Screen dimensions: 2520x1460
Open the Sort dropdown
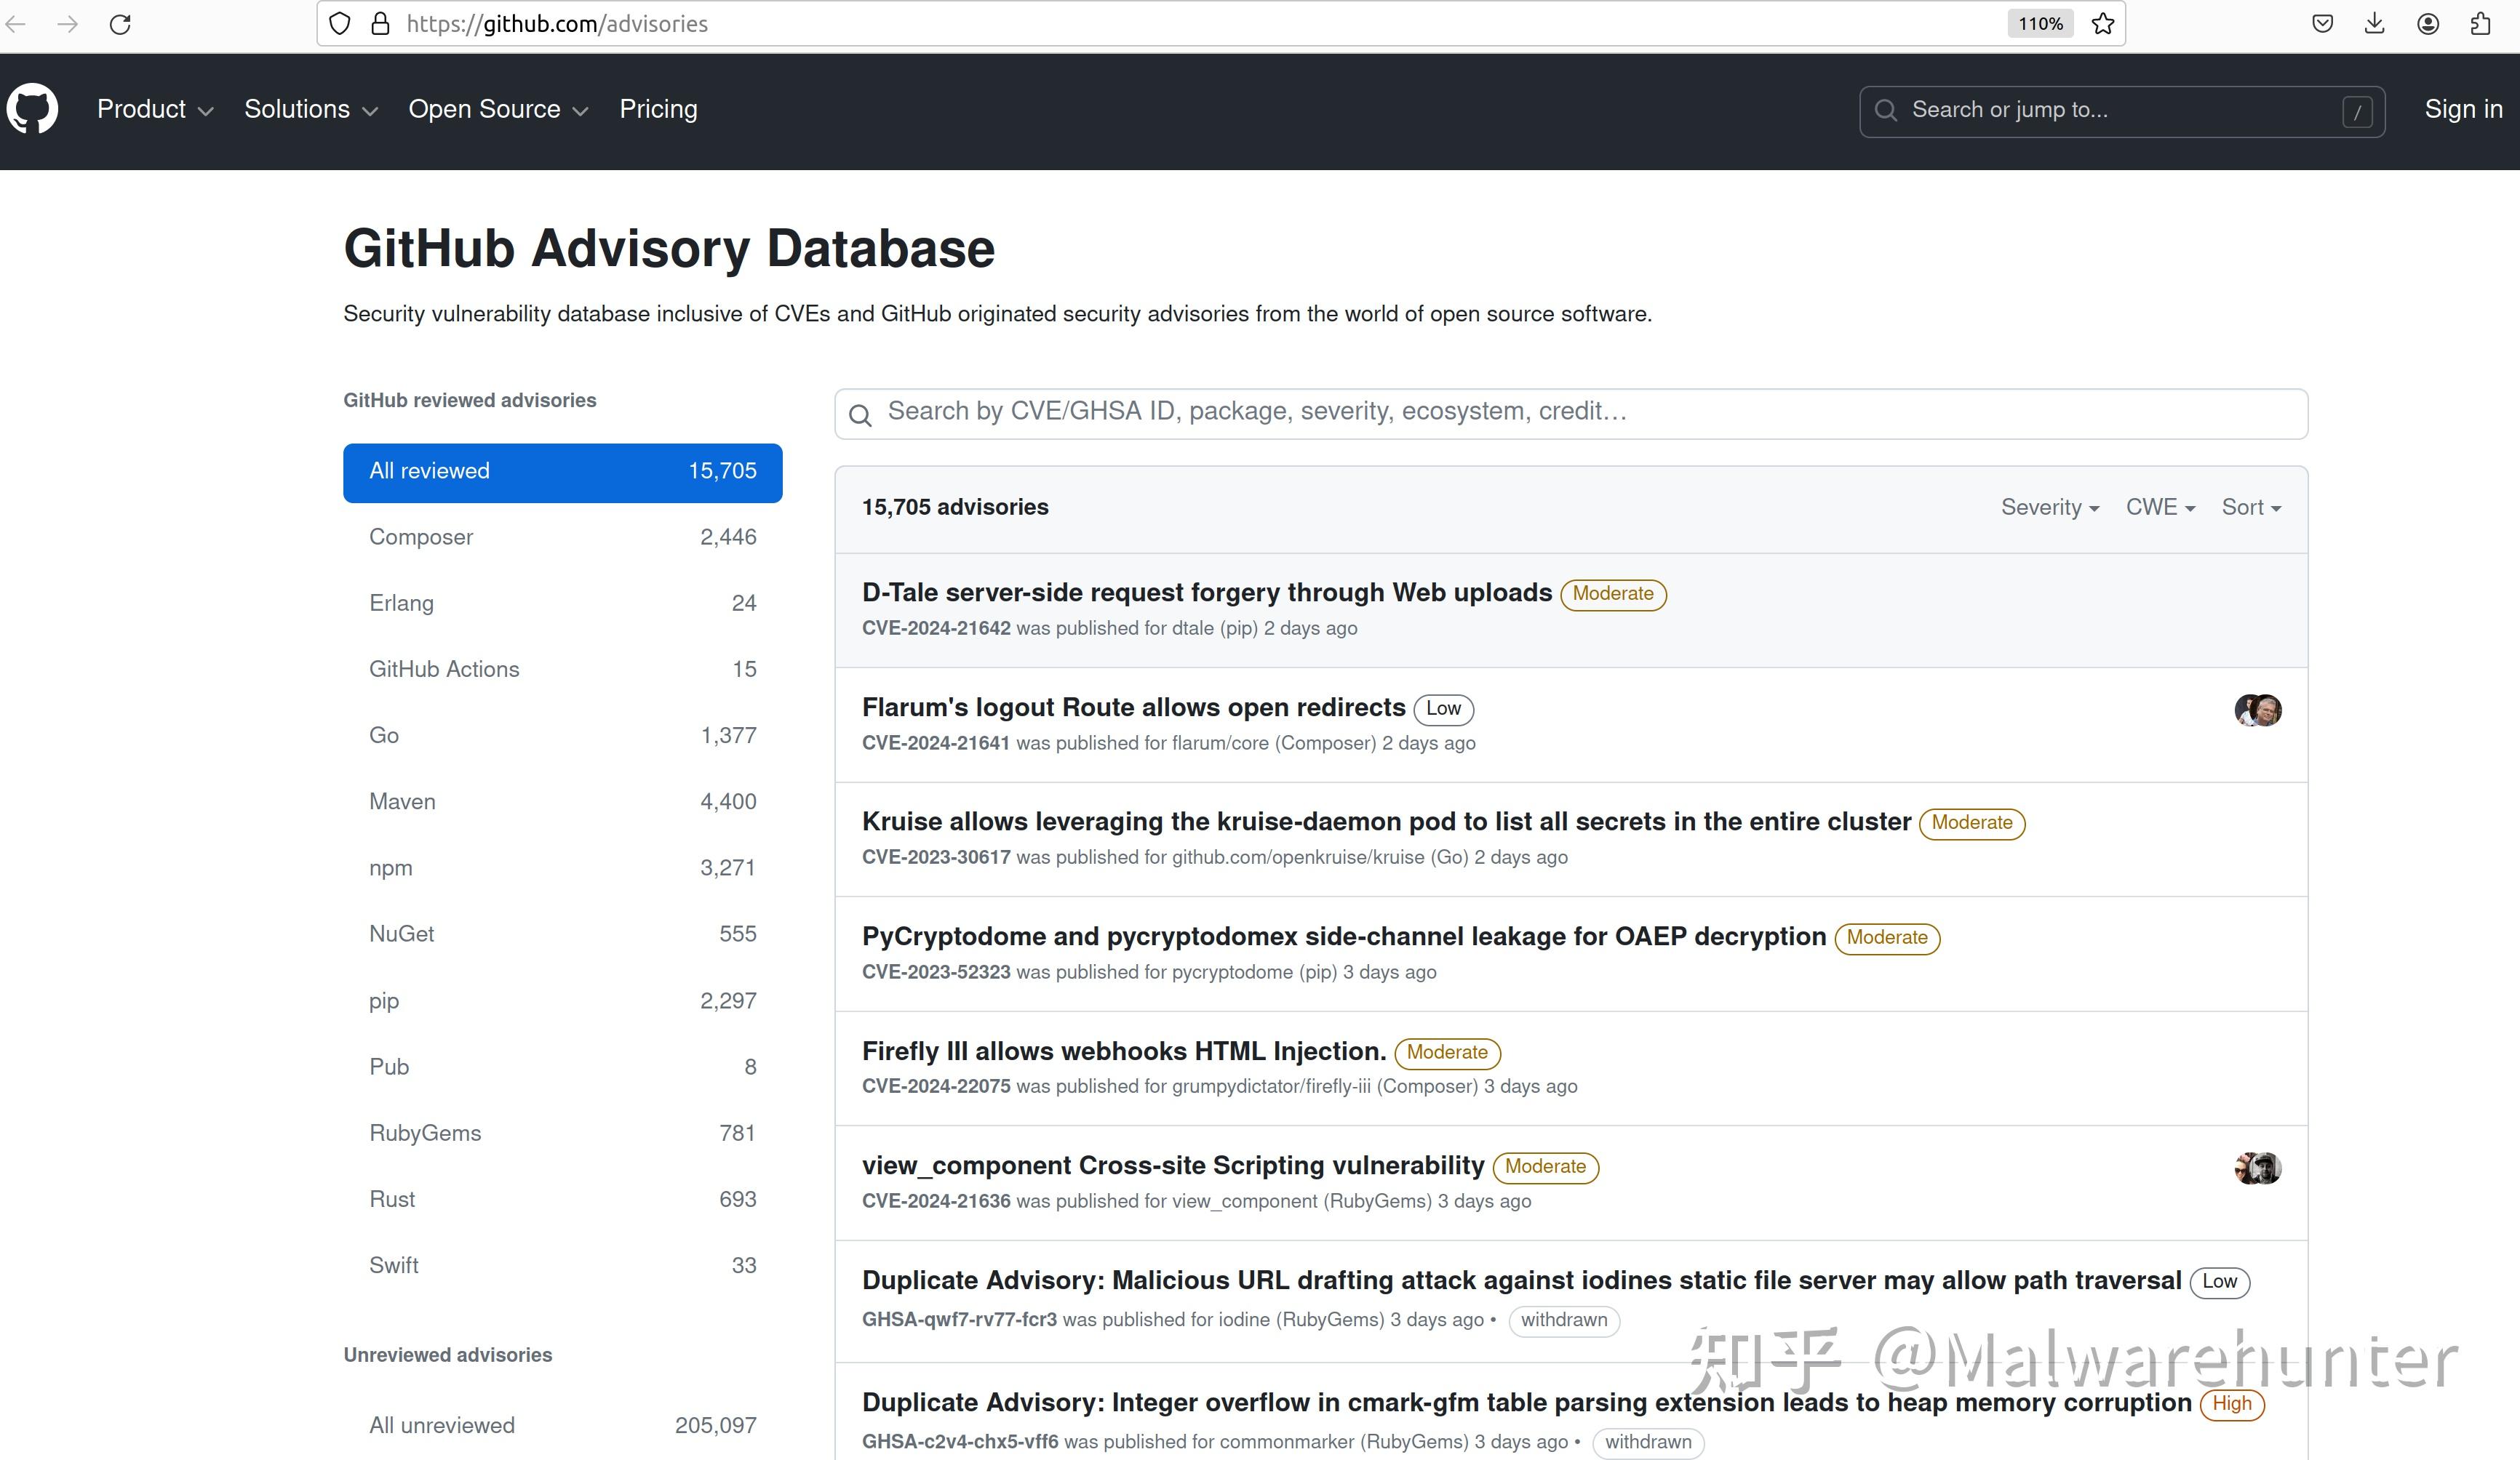[x=2250, y=508]
